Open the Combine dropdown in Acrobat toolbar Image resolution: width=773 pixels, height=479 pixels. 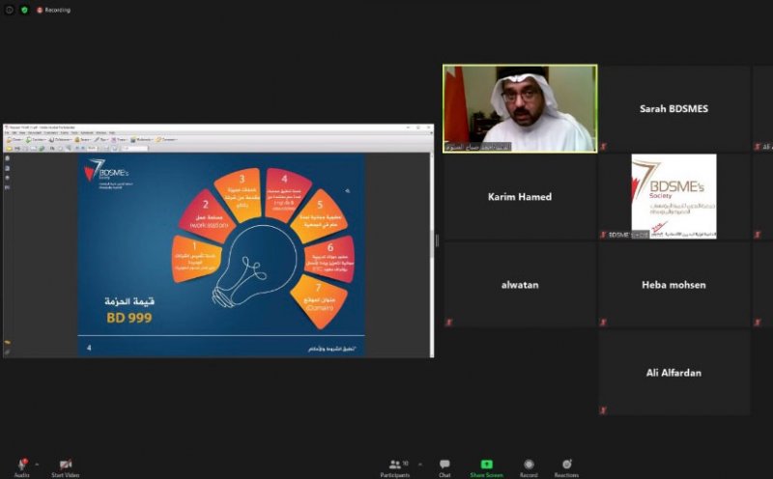(x=36, y=139)
